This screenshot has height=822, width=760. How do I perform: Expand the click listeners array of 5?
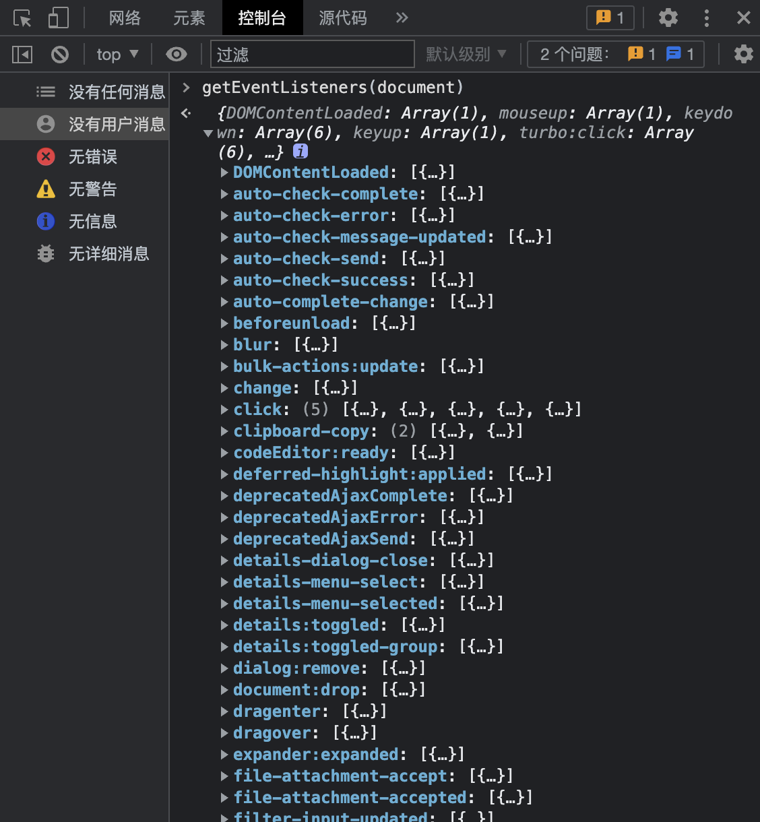point(225,410)
